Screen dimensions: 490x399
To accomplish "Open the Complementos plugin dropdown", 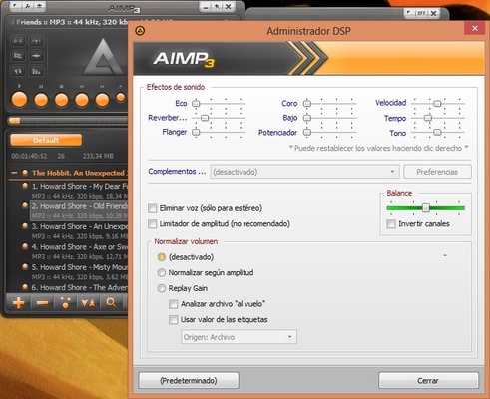I will (x=304, y=172).
